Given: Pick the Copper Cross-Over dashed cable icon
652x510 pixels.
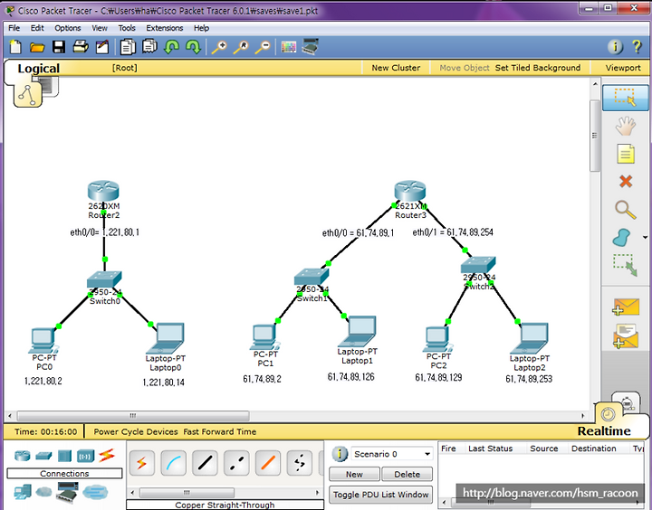Looking at the screenshot, I should [236, 463].
